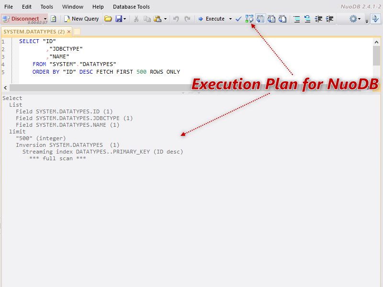Click "JDBCTYPE" in the query editor

click(66, 49)
